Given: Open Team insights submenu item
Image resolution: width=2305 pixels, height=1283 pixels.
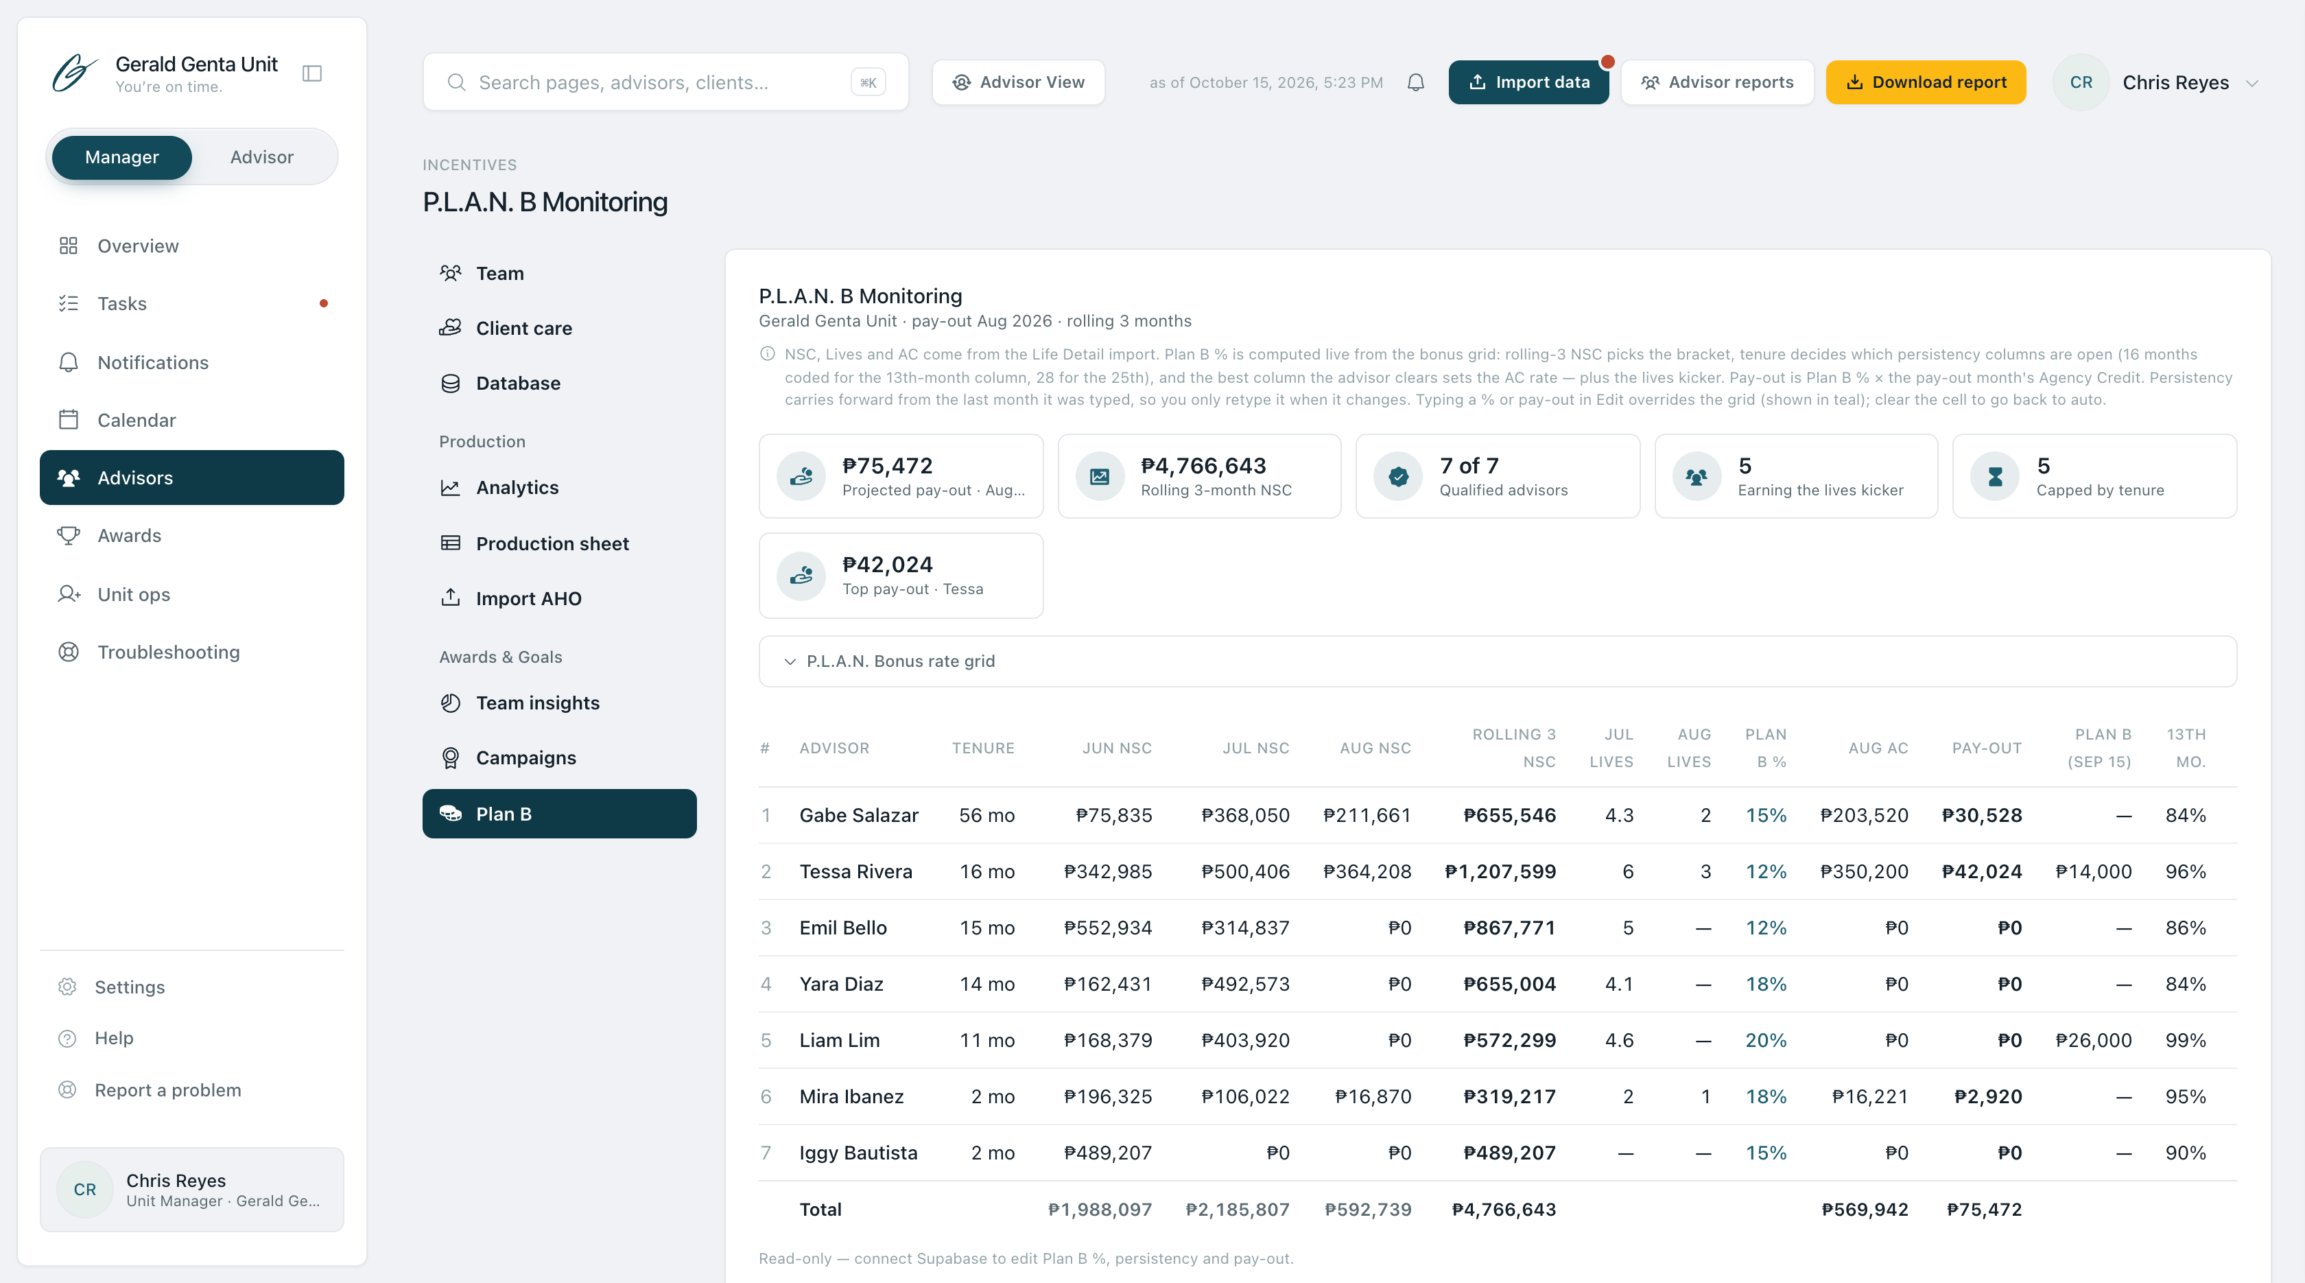Looking at the screenshot, I should 559,703.
